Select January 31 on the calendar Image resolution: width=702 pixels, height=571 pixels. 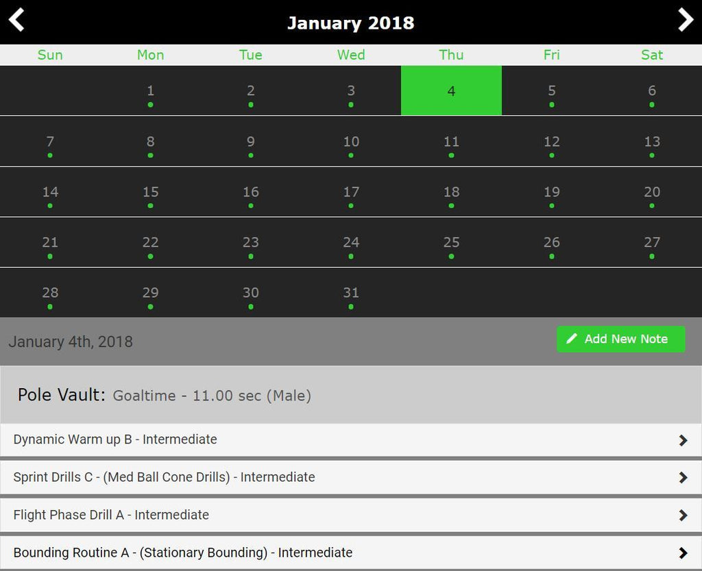pyautogui.click(x=351, y=293)
